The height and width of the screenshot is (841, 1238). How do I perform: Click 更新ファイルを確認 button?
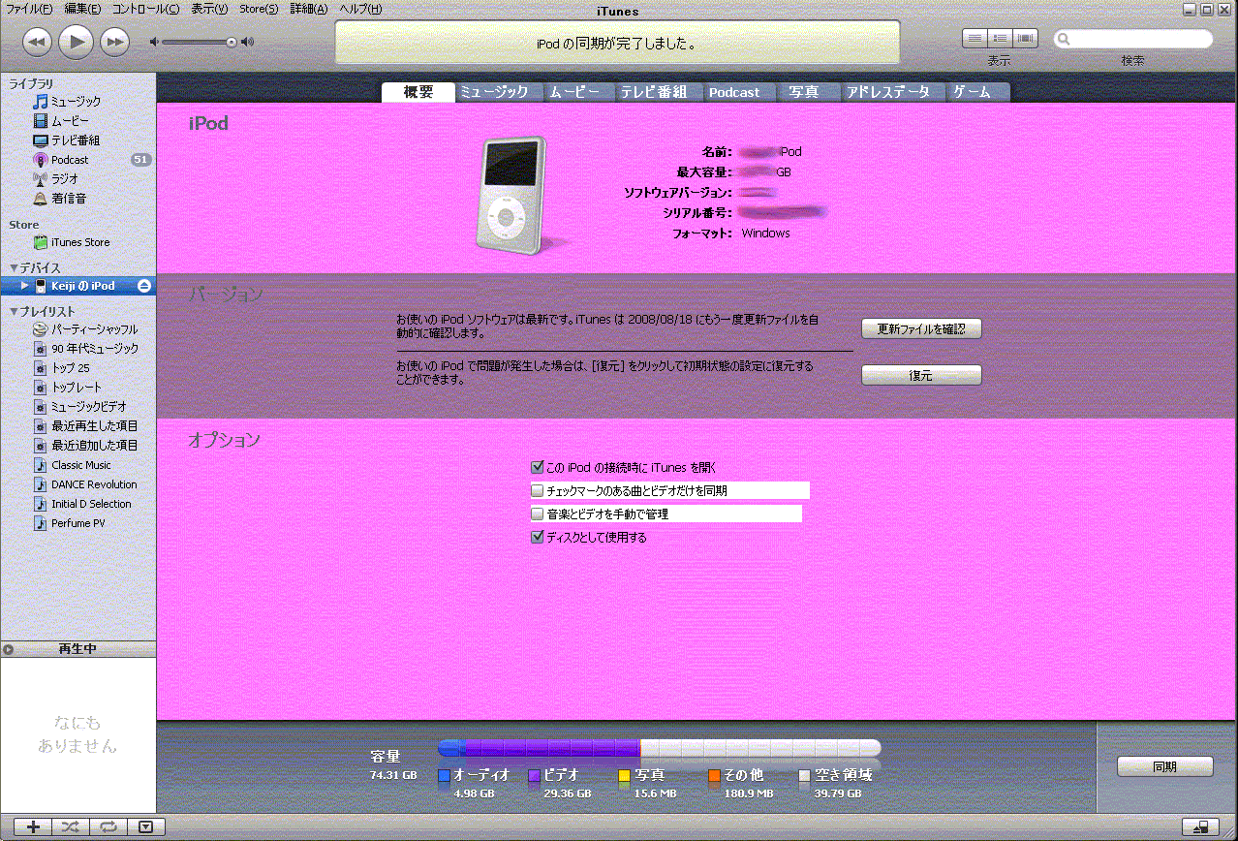click(x=921, y=329)
